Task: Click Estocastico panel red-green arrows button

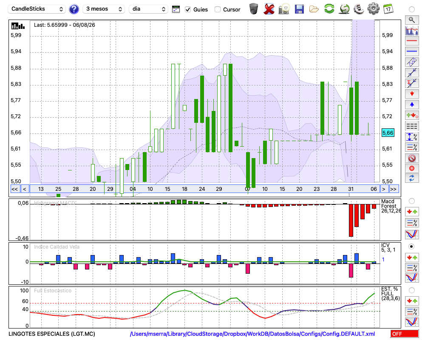Action: (x=412, y=301)
